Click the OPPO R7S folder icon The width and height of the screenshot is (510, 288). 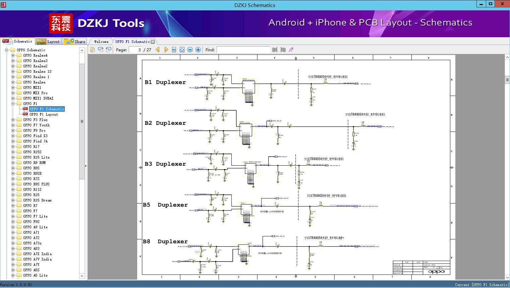(x=19, y=179)
